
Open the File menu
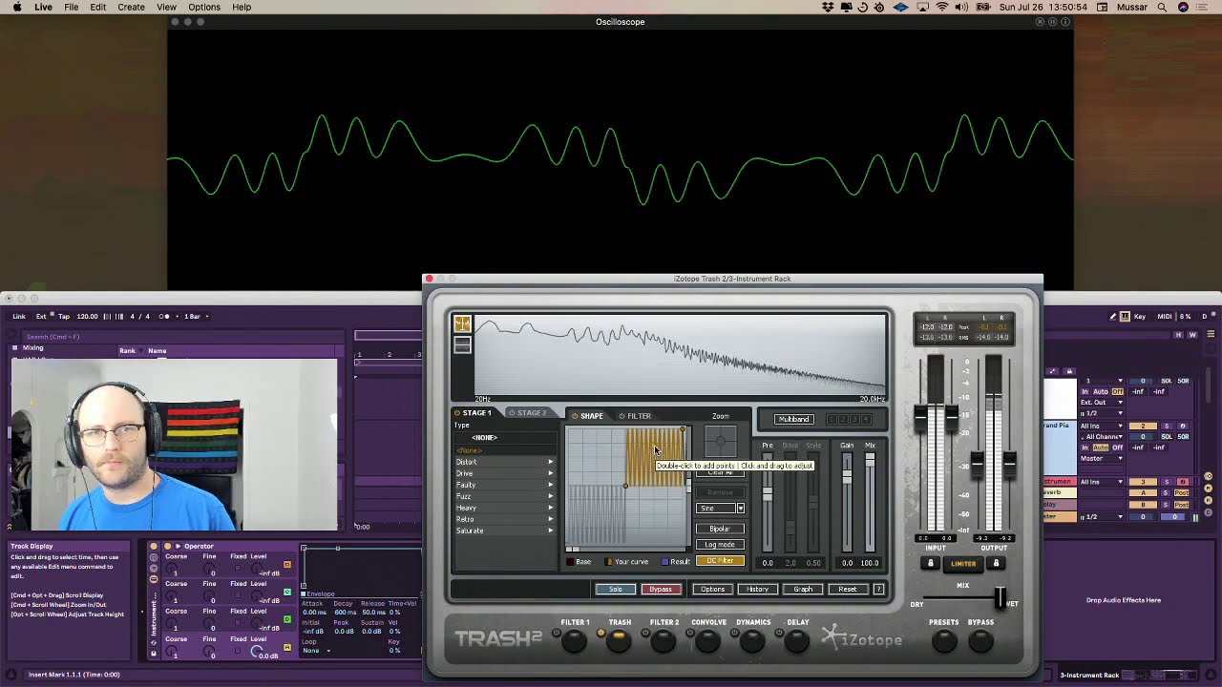pos(72,7)
